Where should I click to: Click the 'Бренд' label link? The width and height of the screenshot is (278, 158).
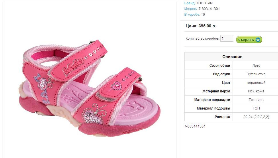[x=190, y=3]
